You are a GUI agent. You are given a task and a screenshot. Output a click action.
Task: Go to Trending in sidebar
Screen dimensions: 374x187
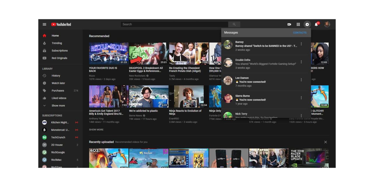coord(57,43)
